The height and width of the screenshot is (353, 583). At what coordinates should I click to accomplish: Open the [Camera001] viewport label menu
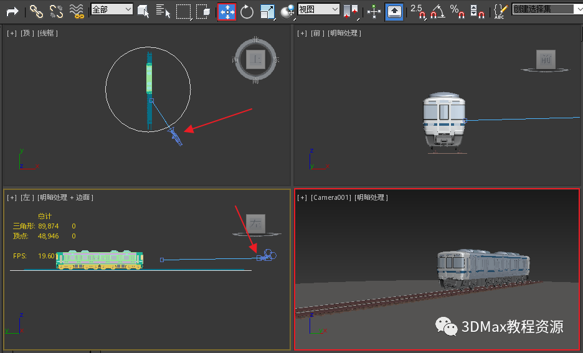[331, 197]
